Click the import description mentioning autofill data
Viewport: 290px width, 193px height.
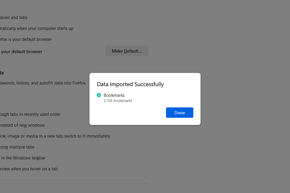(43, 83)
